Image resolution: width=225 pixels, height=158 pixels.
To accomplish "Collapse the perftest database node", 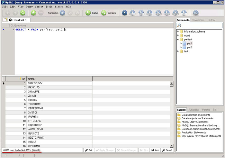I will (x=178, y=39).
